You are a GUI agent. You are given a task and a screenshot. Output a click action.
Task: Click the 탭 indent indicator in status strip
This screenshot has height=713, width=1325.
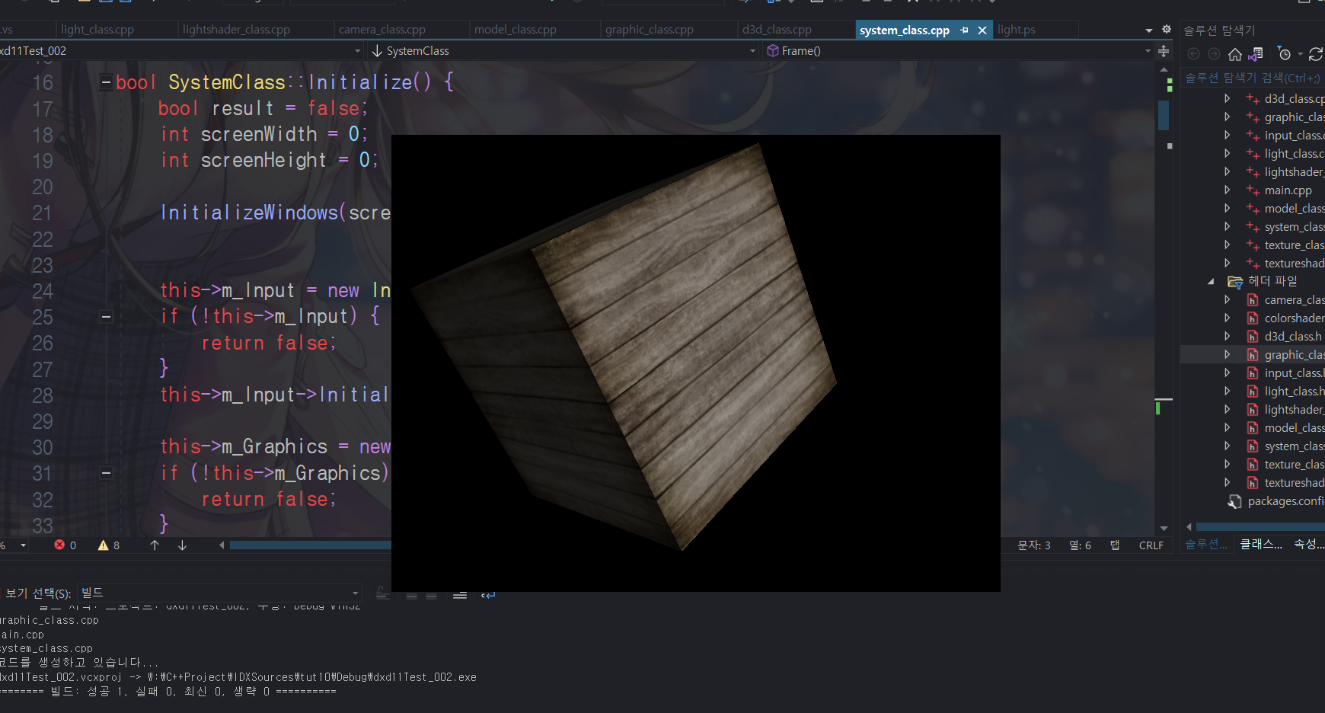(x=1115, y=545)
